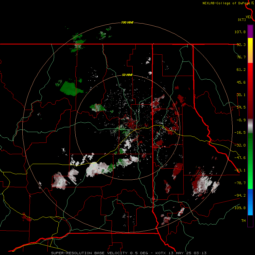Image resolution: width=255 pixels, height=255 pixels.
Task: Select the -16.5 scale value
Action: click(240, 133)
